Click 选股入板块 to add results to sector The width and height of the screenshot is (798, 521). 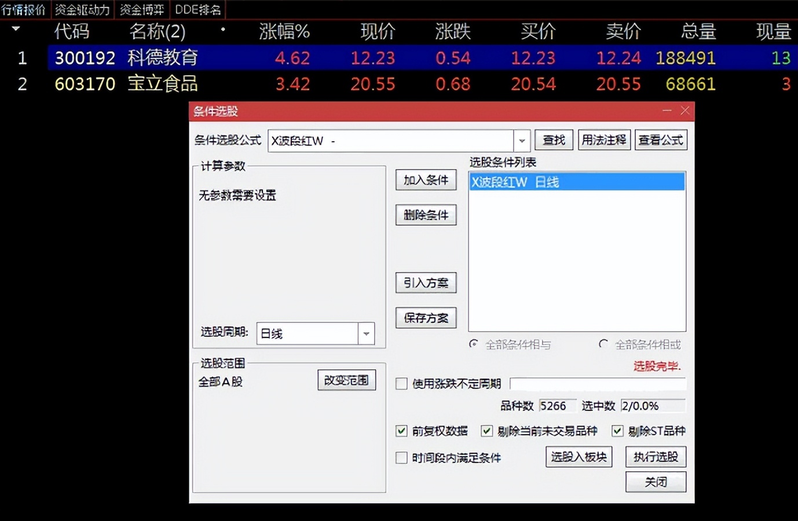579,457
